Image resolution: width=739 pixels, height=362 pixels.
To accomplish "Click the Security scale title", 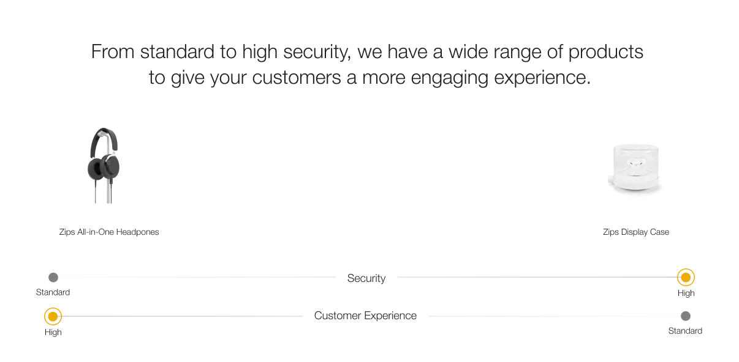I will (366, 278).
